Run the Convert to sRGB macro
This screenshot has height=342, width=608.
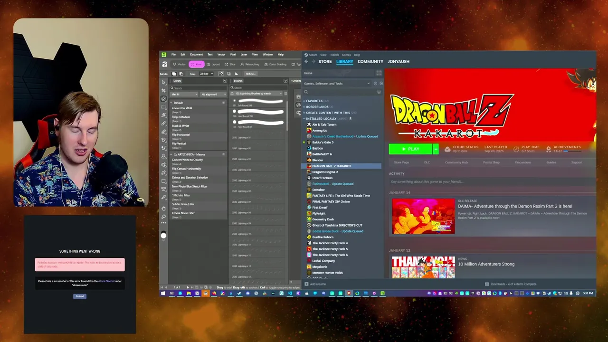pos(182,108)
